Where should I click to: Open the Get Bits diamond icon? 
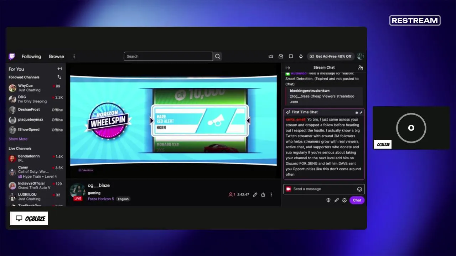click(x=301, y=57)
